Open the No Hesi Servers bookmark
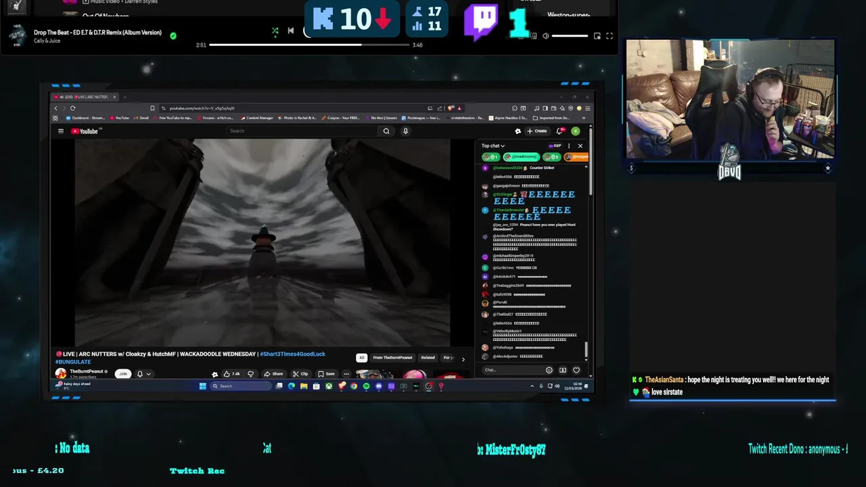The width and height of the screenshot is (866, 487). (x=380, y=118)
